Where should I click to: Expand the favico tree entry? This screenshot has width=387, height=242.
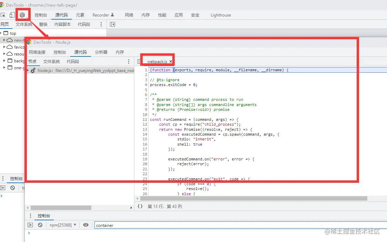(x=4, y=47)
